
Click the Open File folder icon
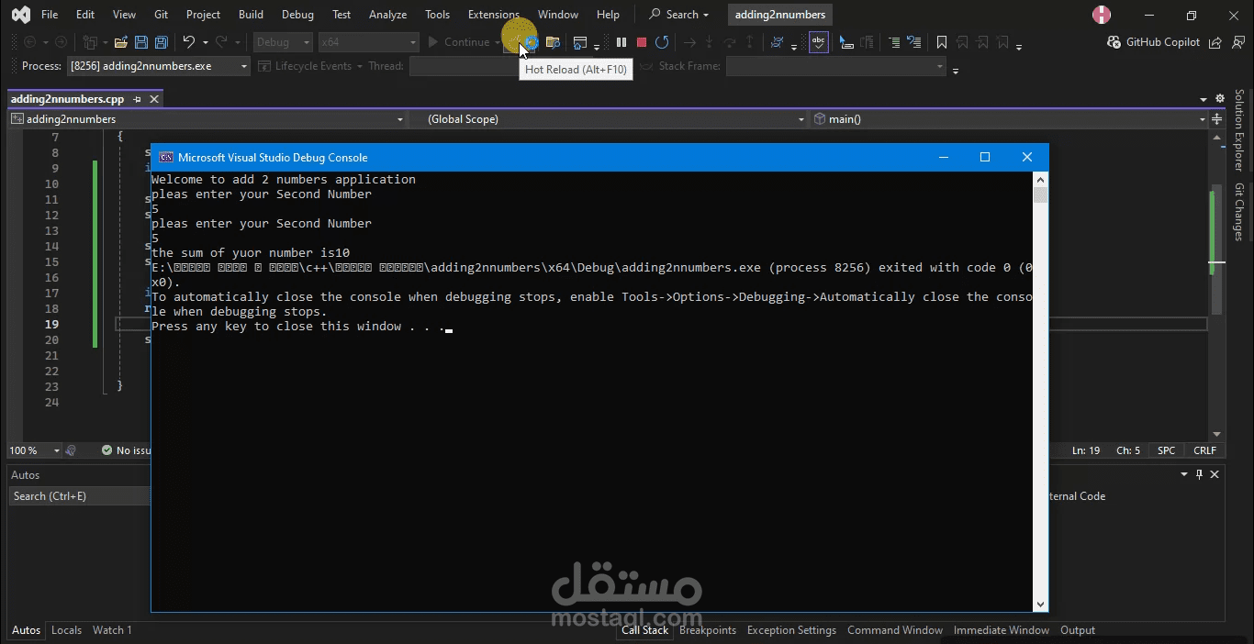pyautogui.click(x=120, y=42)
